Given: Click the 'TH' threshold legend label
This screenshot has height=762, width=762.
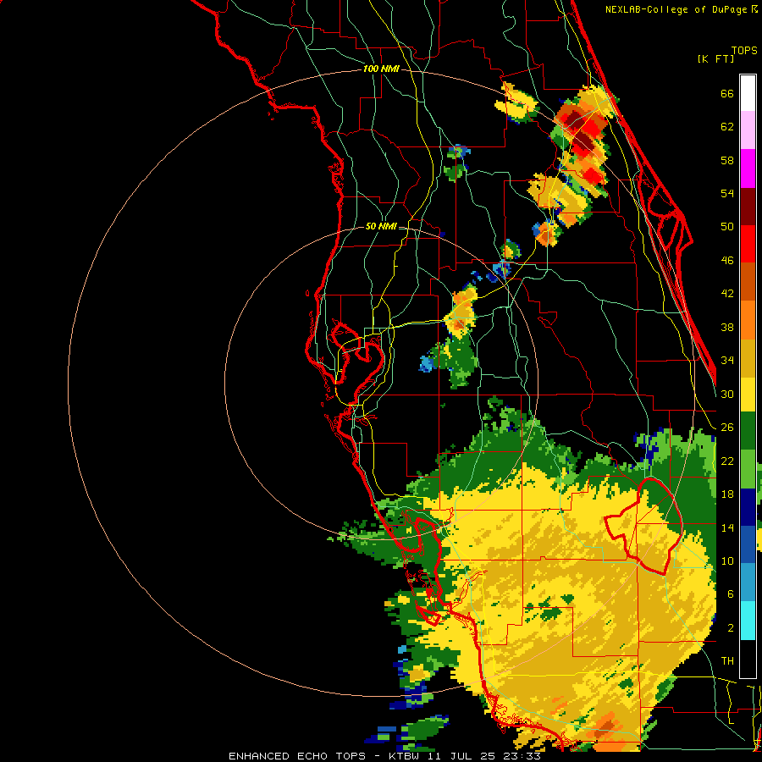Looking at the screenshot, I should click(x=727, y=661).
